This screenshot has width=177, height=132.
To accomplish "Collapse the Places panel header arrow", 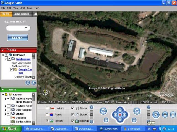I will click(x=3, y=50).
